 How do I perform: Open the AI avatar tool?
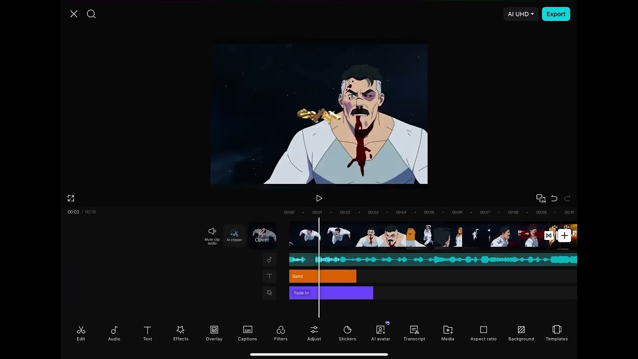click(381, 333)
